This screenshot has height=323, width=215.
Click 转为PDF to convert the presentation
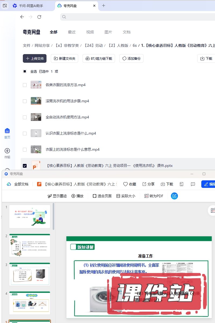coord(154,196)
